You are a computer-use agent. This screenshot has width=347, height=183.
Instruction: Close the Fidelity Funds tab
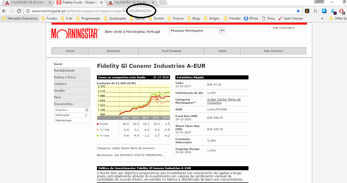[101, 2]
